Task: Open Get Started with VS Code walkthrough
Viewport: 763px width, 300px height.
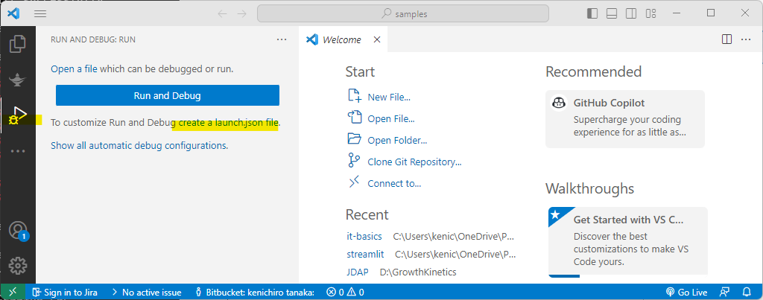Action: pyautogui.click(x=627, y=242)
